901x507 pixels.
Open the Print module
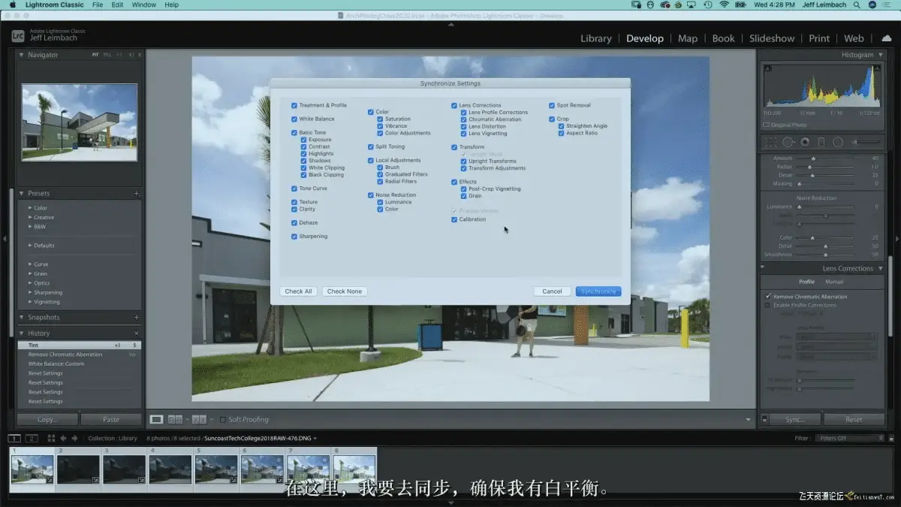pyautogui.click(x=819, y=38)
